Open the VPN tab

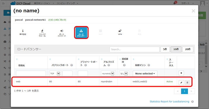click(x=120, y=32)
